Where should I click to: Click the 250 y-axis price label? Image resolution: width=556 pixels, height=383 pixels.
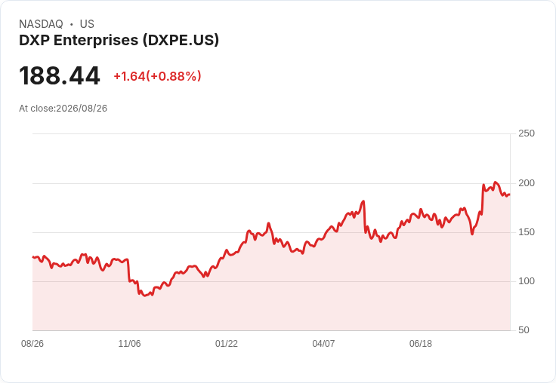point(527,133)
